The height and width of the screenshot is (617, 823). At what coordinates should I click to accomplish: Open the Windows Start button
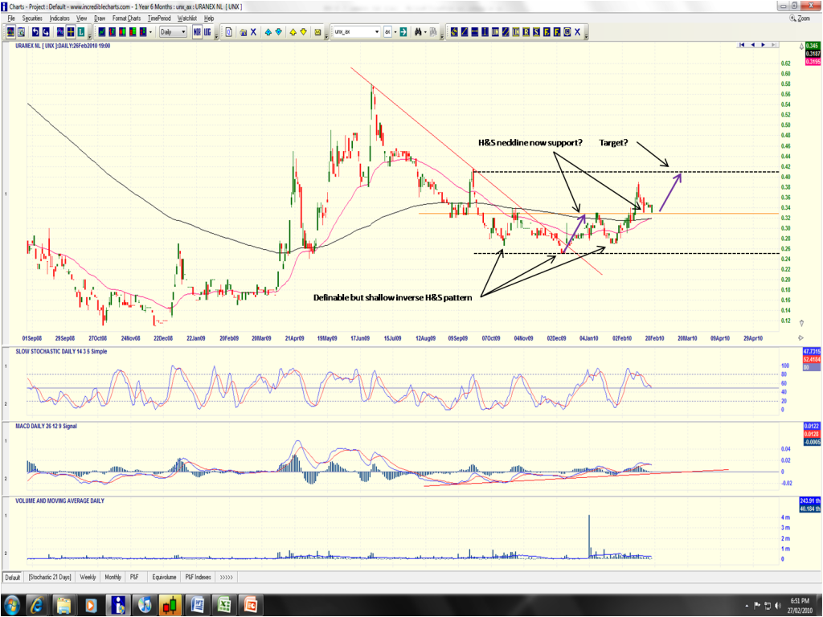11,605
